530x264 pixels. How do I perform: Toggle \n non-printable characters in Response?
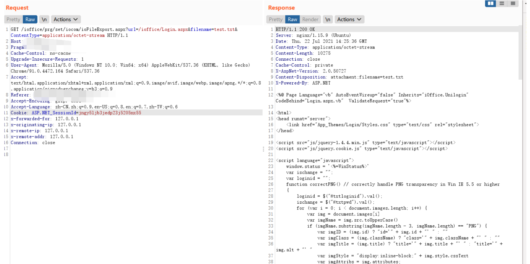click(x=327, y=19)
